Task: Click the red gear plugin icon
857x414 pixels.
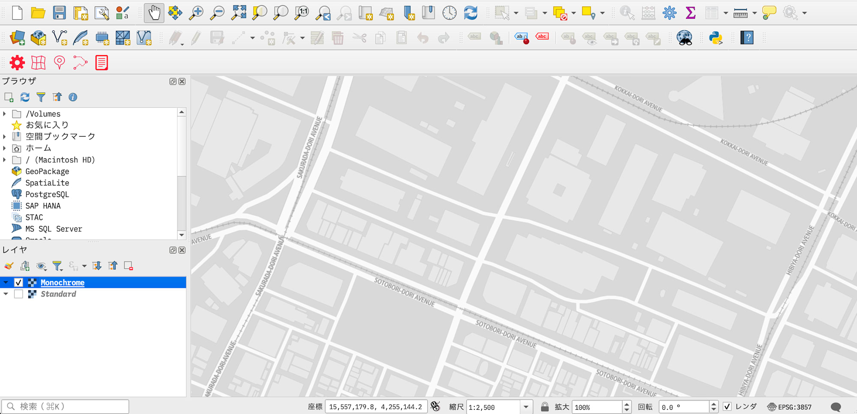Action: click(17, 63)
